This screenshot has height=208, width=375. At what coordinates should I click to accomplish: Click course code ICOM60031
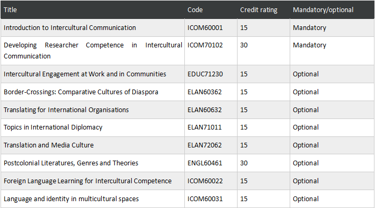205,199
